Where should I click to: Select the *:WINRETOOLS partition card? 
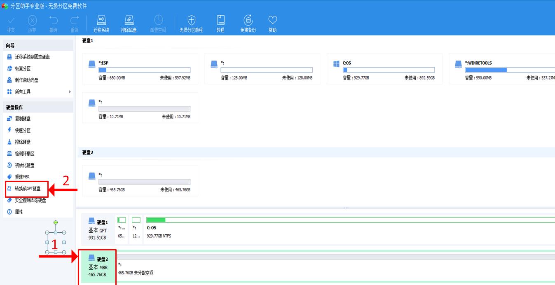[x=502, y=69]
